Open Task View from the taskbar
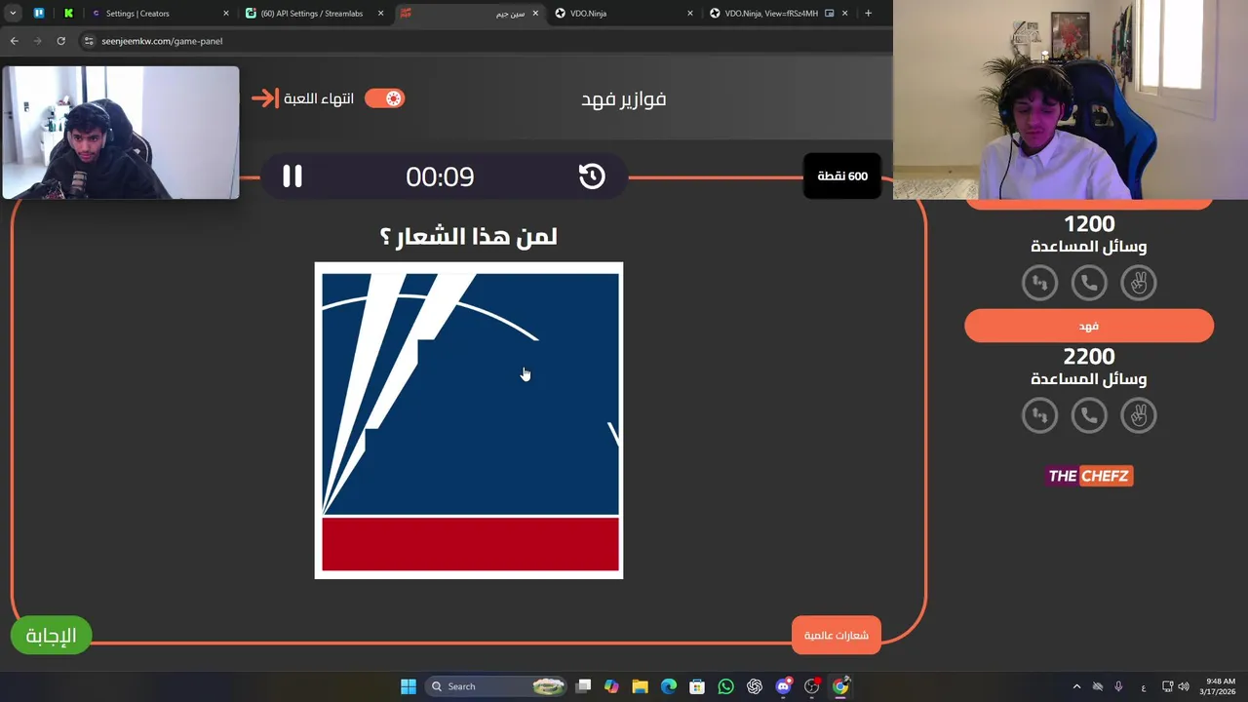Viewport: 1248px width, 702px height. 583,686
